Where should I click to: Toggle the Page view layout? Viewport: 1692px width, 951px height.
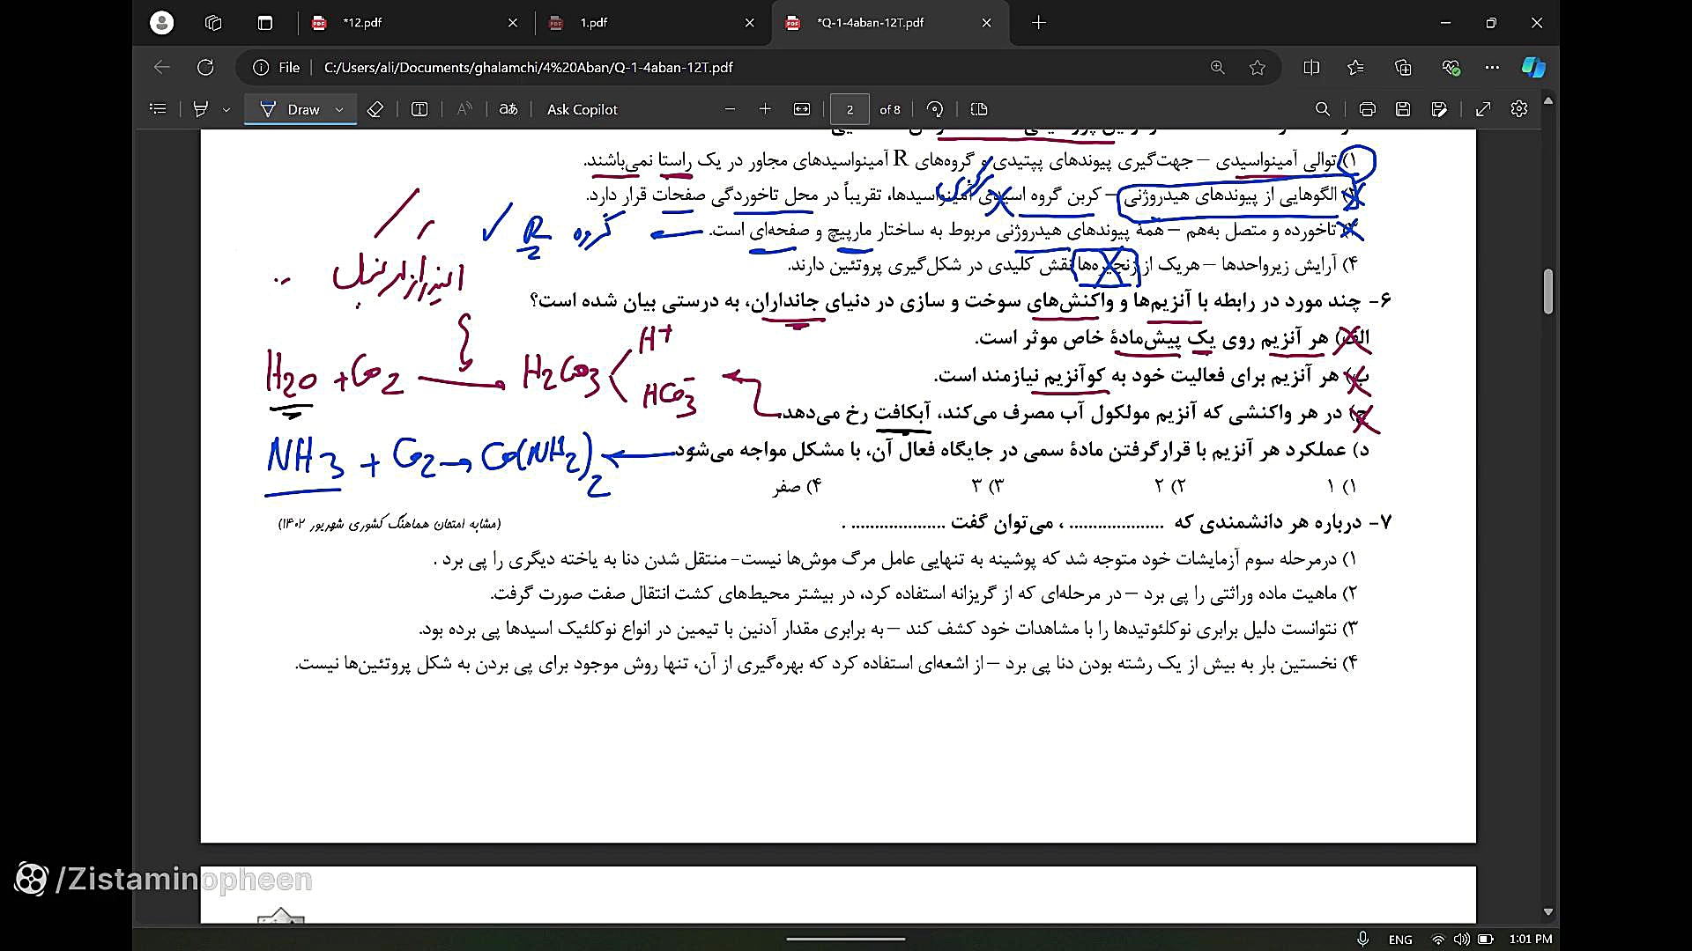(x=978, y=109)
